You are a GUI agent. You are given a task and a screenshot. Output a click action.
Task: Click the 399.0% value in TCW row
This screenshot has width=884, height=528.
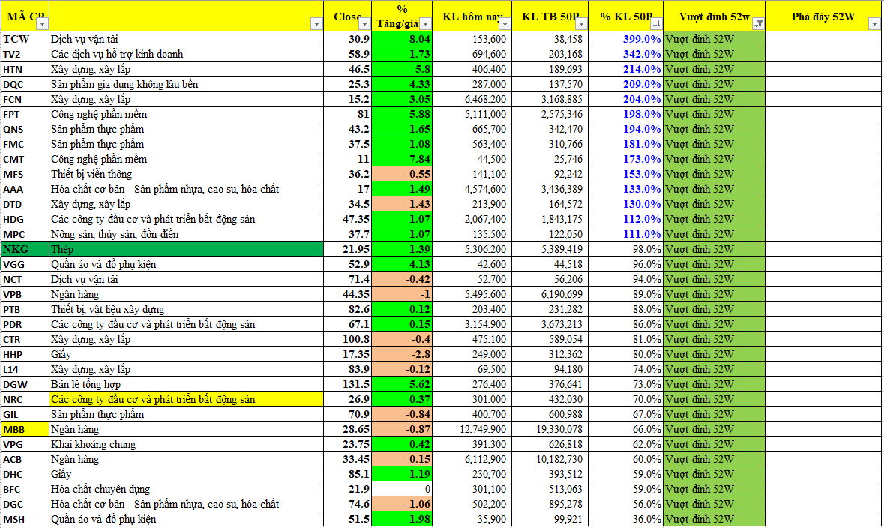(x=642, y=39)
